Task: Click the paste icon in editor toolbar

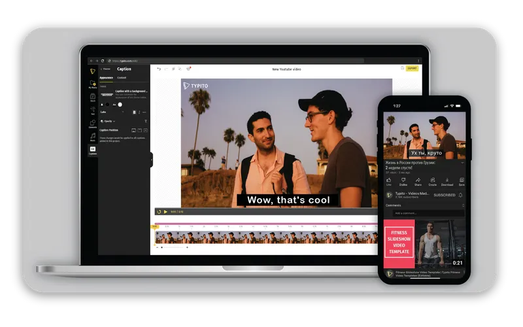Action: 173,69
